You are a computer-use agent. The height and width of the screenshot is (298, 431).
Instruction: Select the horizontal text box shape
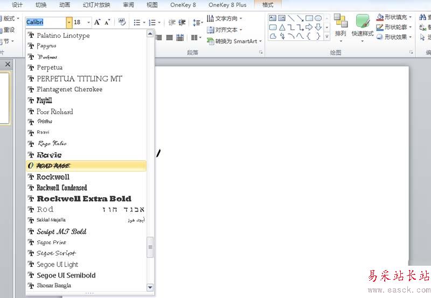coord(273,18)
